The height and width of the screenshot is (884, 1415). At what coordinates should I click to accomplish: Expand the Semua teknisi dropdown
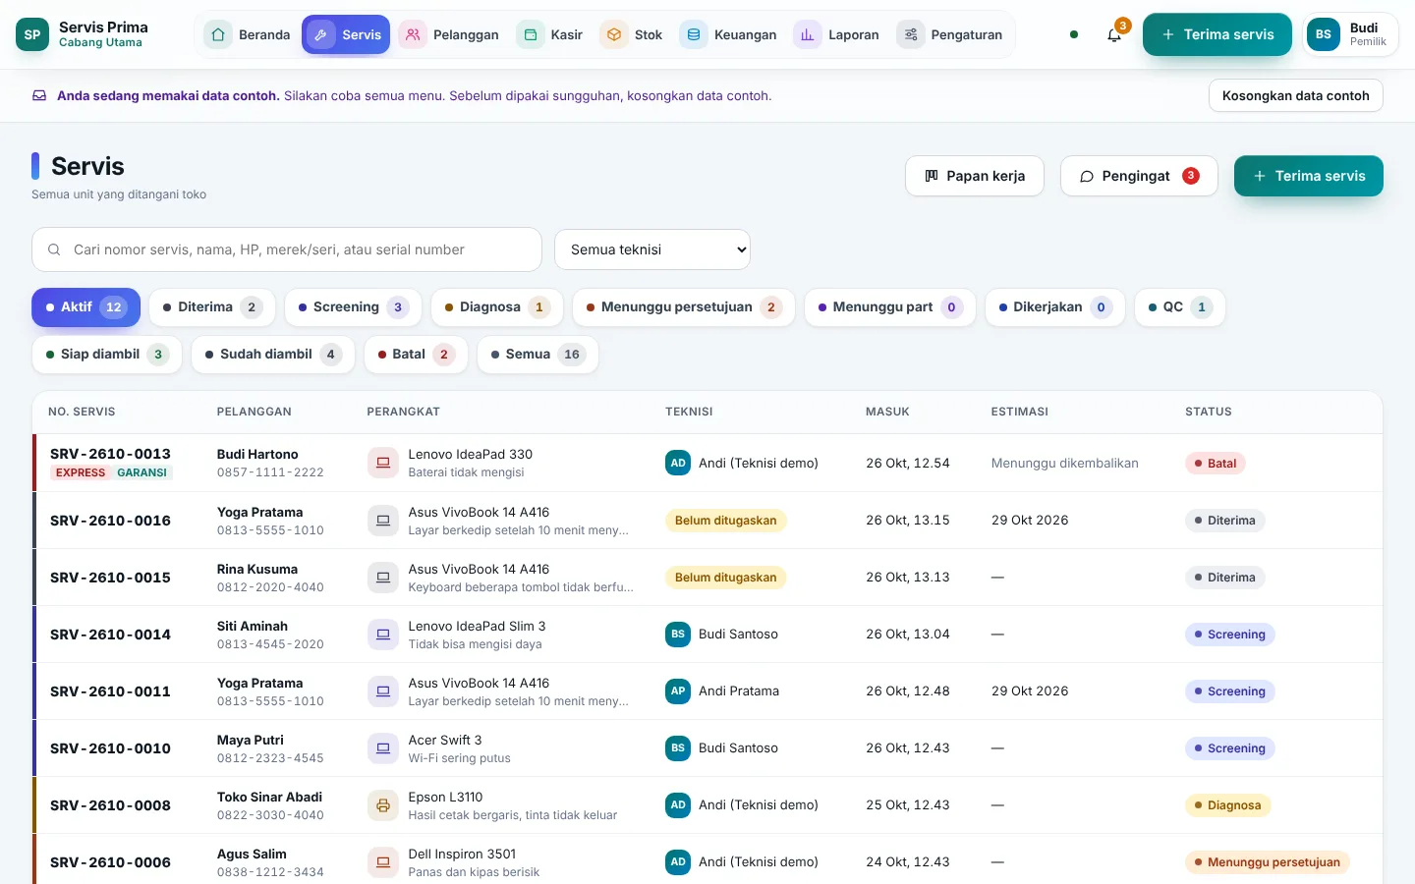tap(652, 249)
